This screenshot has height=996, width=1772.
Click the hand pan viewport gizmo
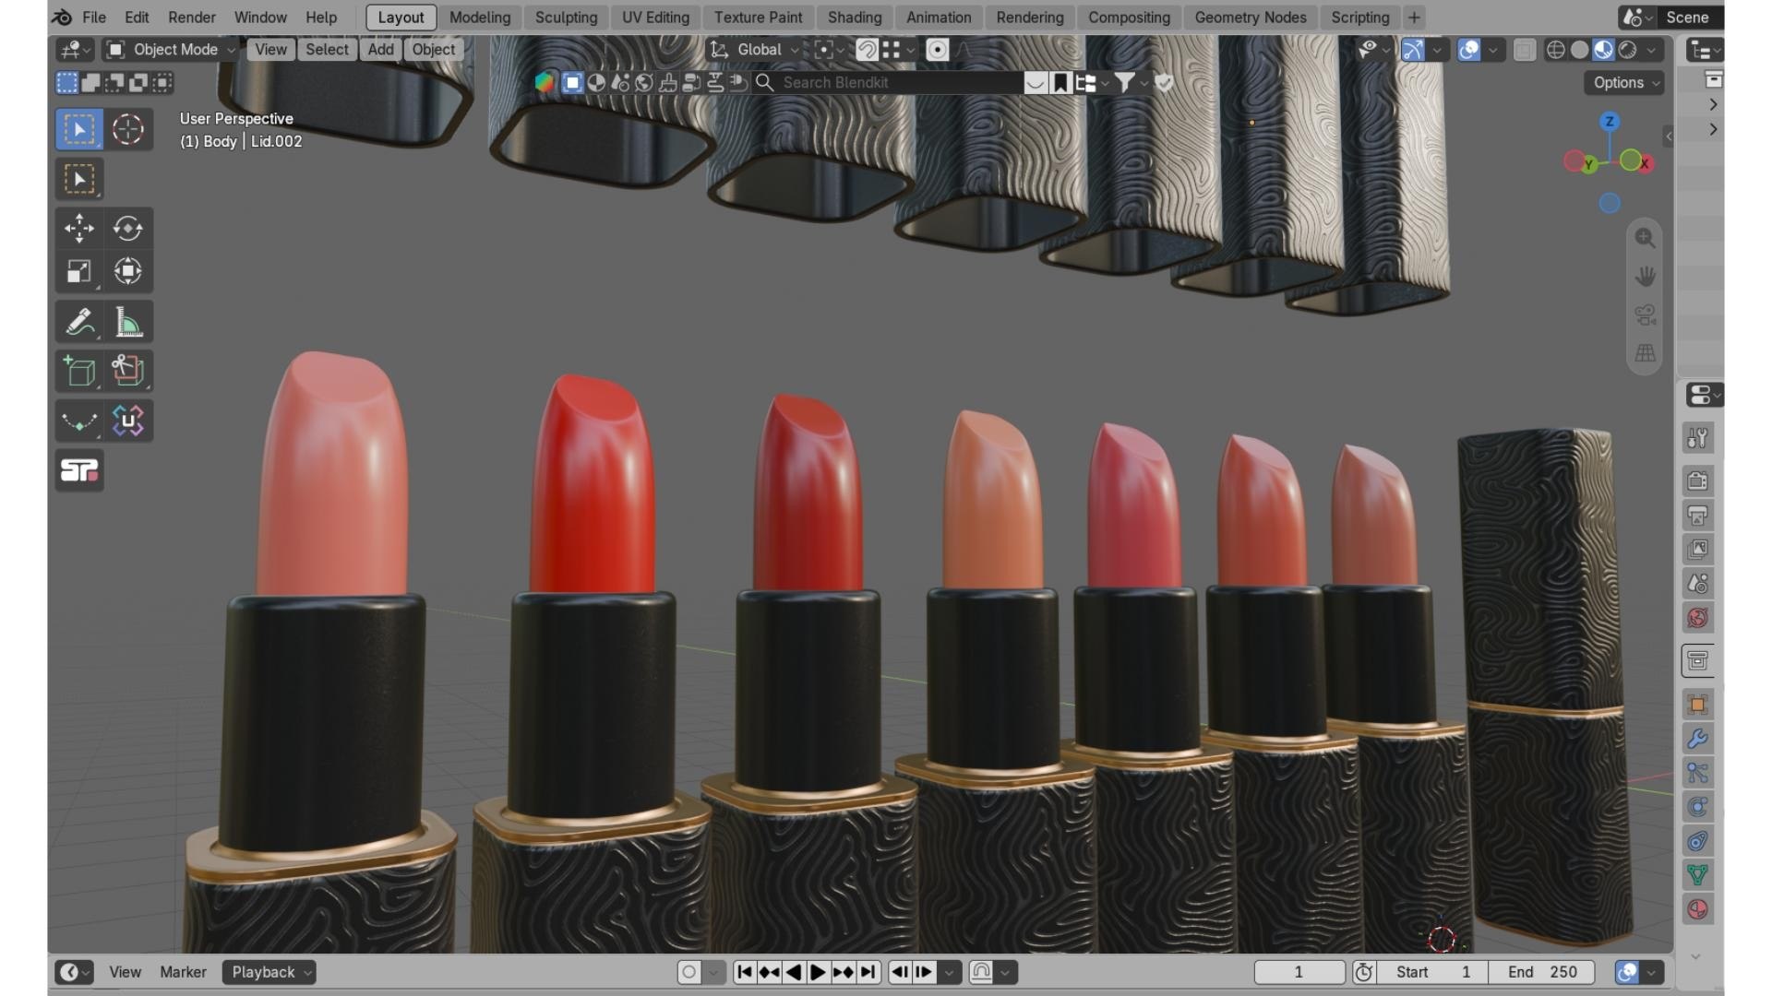pyautogui.click(x=1645, y=277)
